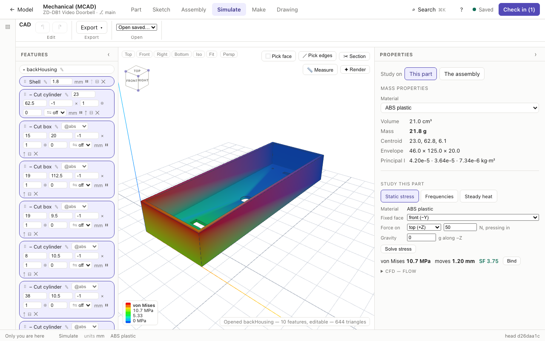Image resolution: width=545 pixels, height=341 pixels.
Task: Switch to the Sketch tab
Action: (161, 9)
